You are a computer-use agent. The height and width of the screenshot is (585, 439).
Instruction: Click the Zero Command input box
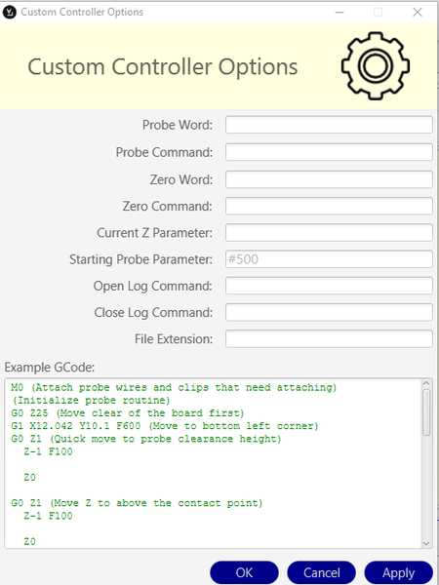click(x=329, y=206)
